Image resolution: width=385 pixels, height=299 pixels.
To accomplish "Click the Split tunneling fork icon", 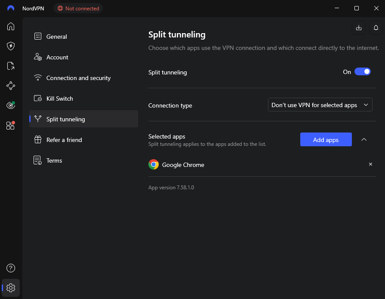I will tap(37, 119).
